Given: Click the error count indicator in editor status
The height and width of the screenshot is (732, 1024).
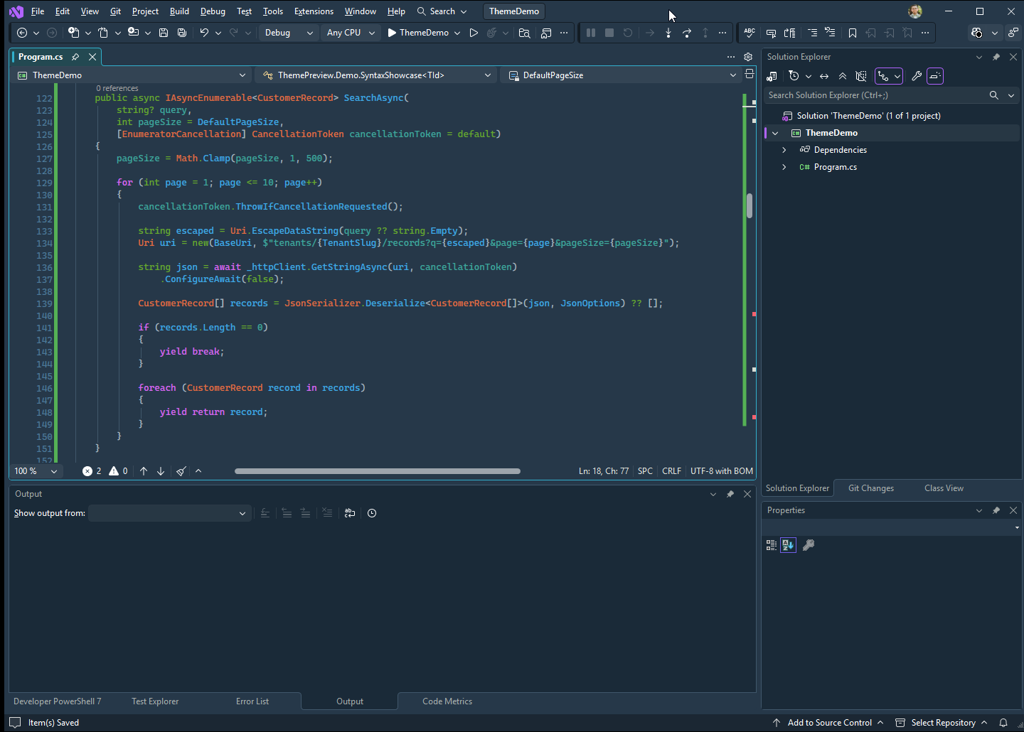Looking at the screenshot, I should pos(92,471).
